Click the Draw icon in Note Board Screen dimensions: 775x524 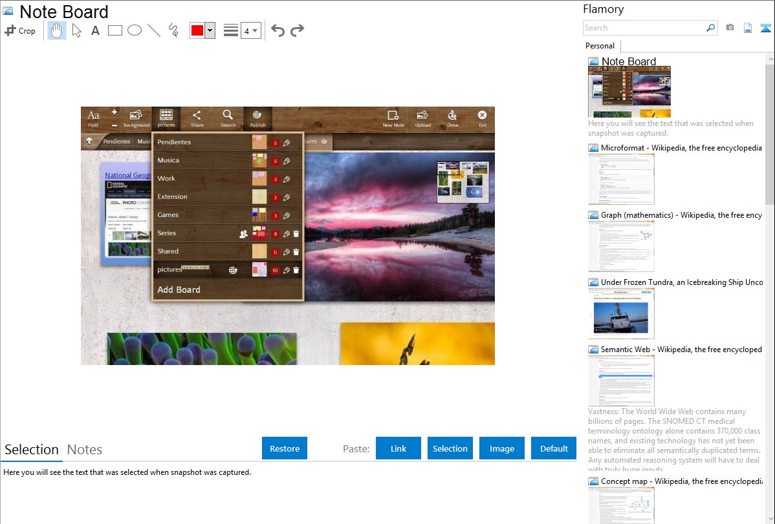tap(453, 118)
